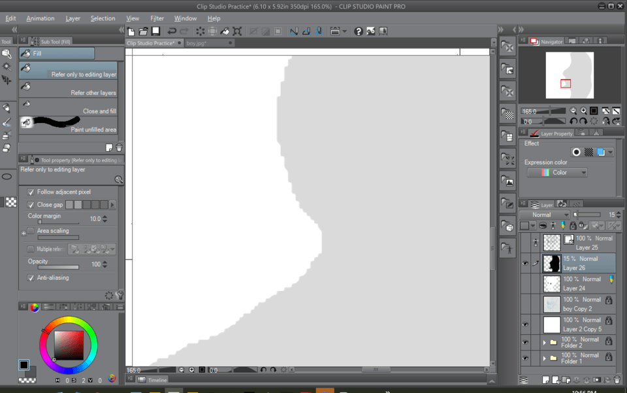Select the Paint unfilled area sub tool

[x=69, y=124]
